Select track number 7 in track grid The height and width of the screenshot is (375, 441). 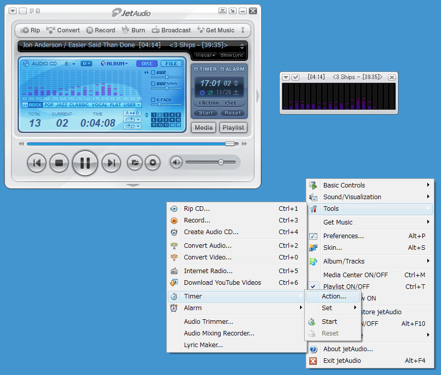coord(160,120)
